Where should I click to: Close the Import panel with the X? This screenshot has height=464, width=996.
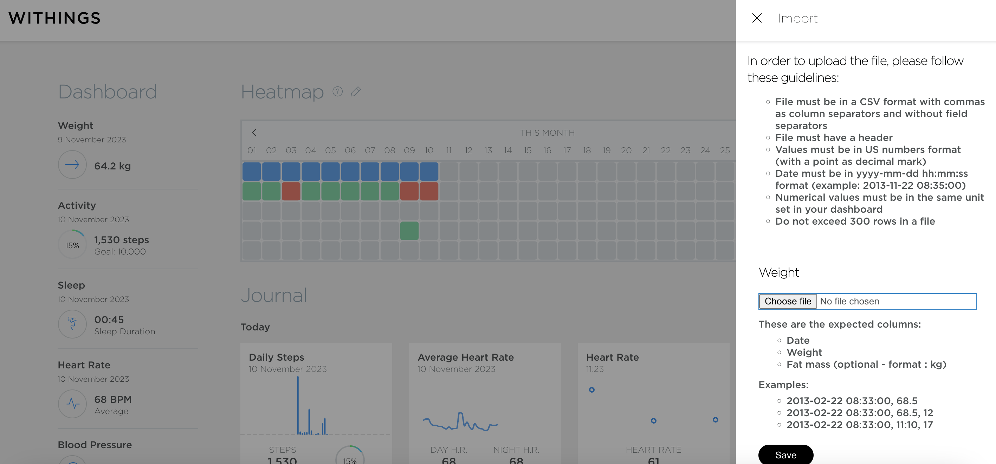pos(756,18)
